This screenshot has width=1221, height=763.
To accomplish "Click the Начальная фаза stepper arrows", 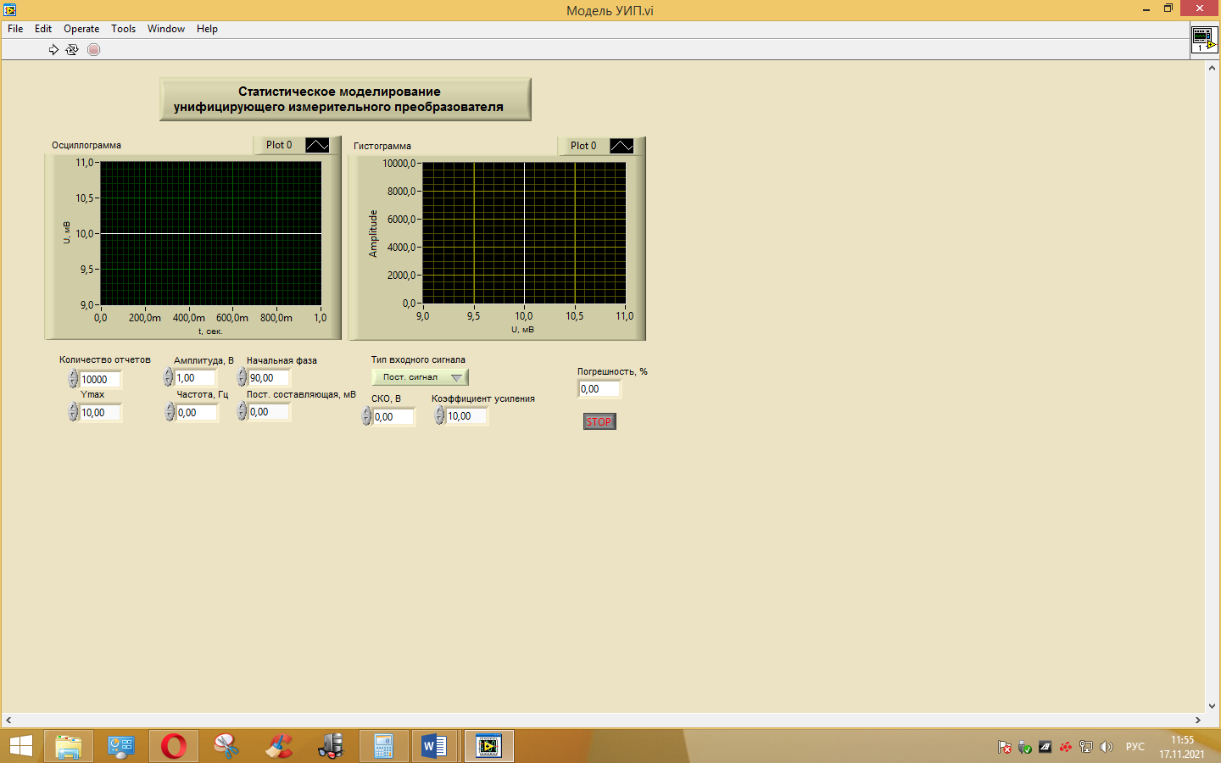I will click(243, 377).
